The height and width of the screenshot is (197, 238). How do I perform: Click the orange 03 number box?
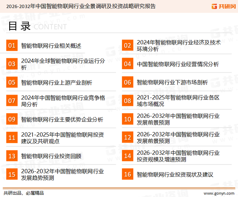(x=12, y=64)
